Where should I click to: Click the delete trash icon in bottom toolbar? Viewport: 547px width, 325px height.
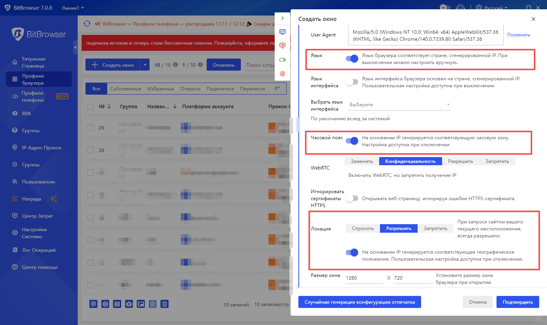tap(165, 304)
